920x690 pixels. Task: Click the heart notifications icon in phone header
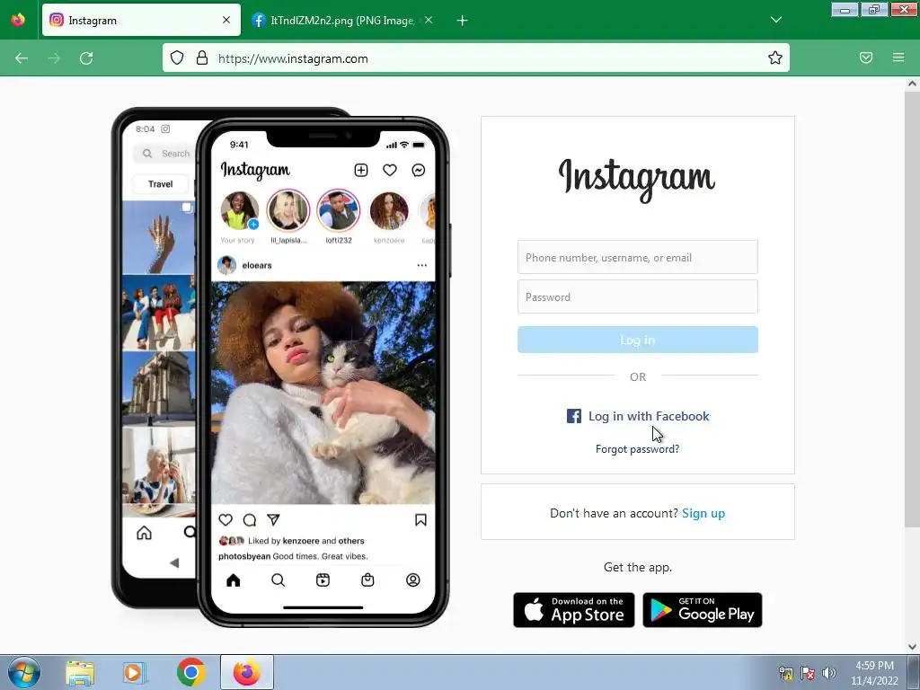tap(390, 170)
